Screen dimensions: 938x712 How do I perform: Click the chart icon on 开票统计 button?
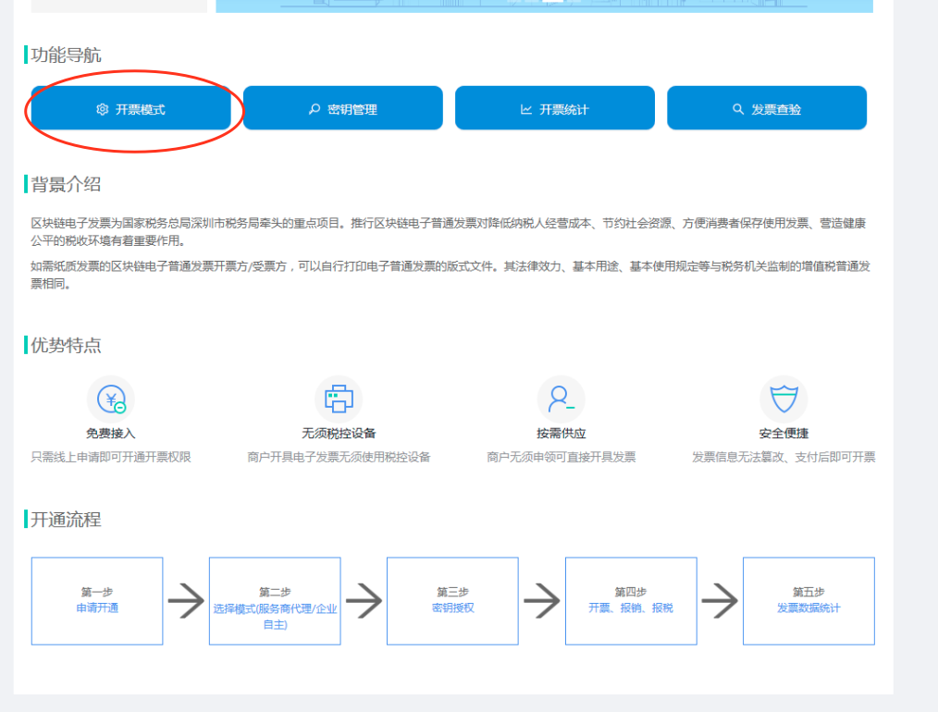[x=526, y=109]
